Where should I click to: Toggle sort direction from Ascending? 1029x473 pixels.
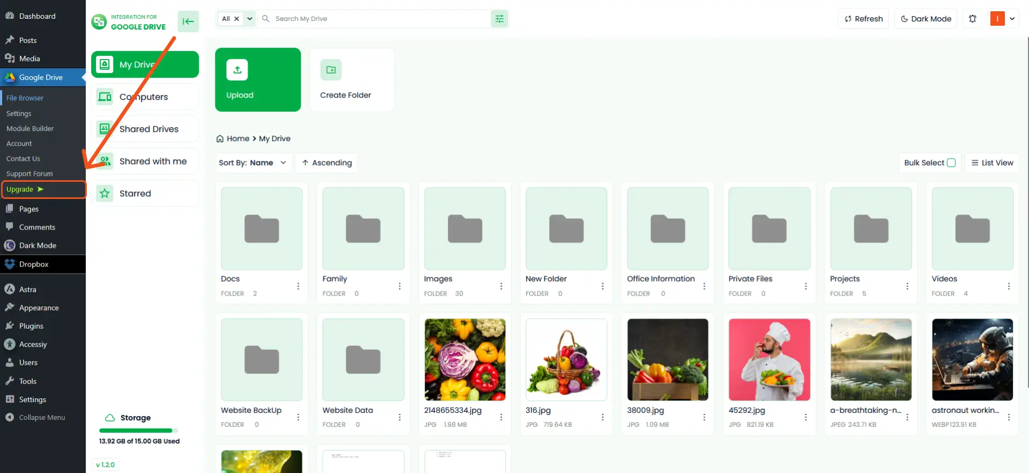327,163
